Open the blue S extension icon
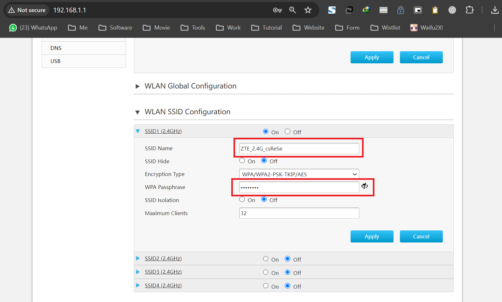Viewport: 502px width, 302px height. pos(332,10)
